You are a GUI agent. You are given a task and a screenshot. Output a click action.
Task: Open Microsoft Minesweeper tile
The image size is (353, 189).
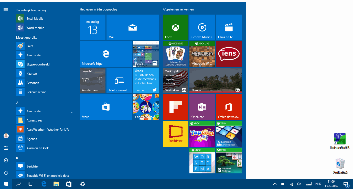pos(229,134)
